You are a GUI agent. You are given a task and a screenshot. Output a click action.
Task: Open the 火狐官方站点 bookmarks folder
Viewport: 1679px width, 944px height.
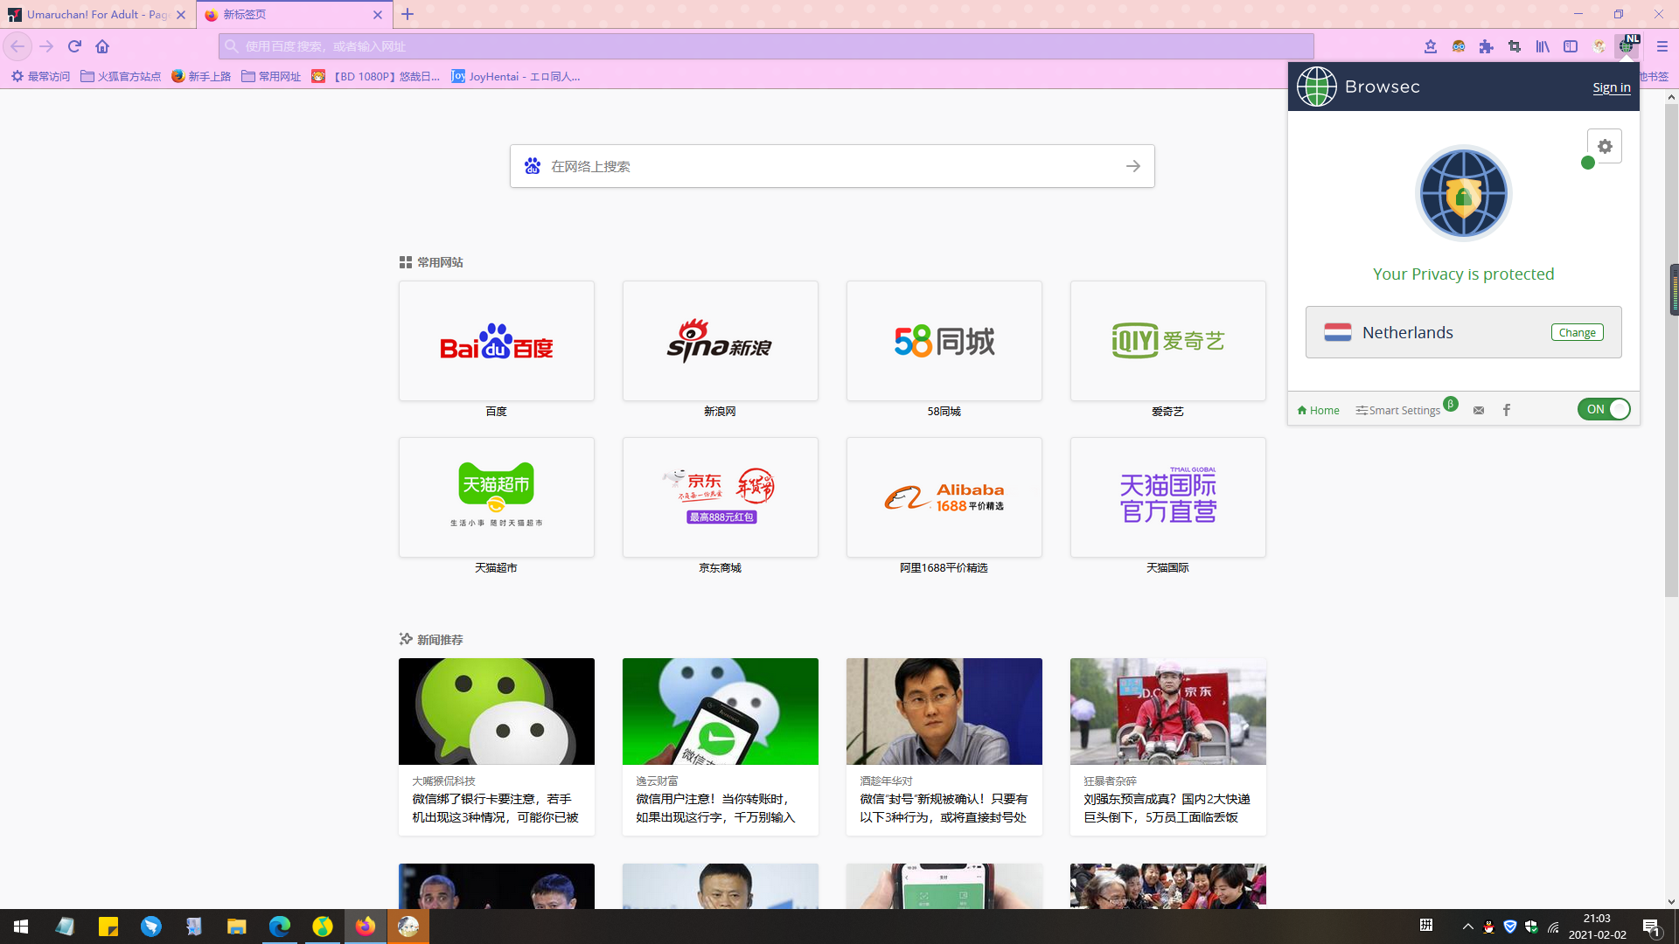point(121,76)
